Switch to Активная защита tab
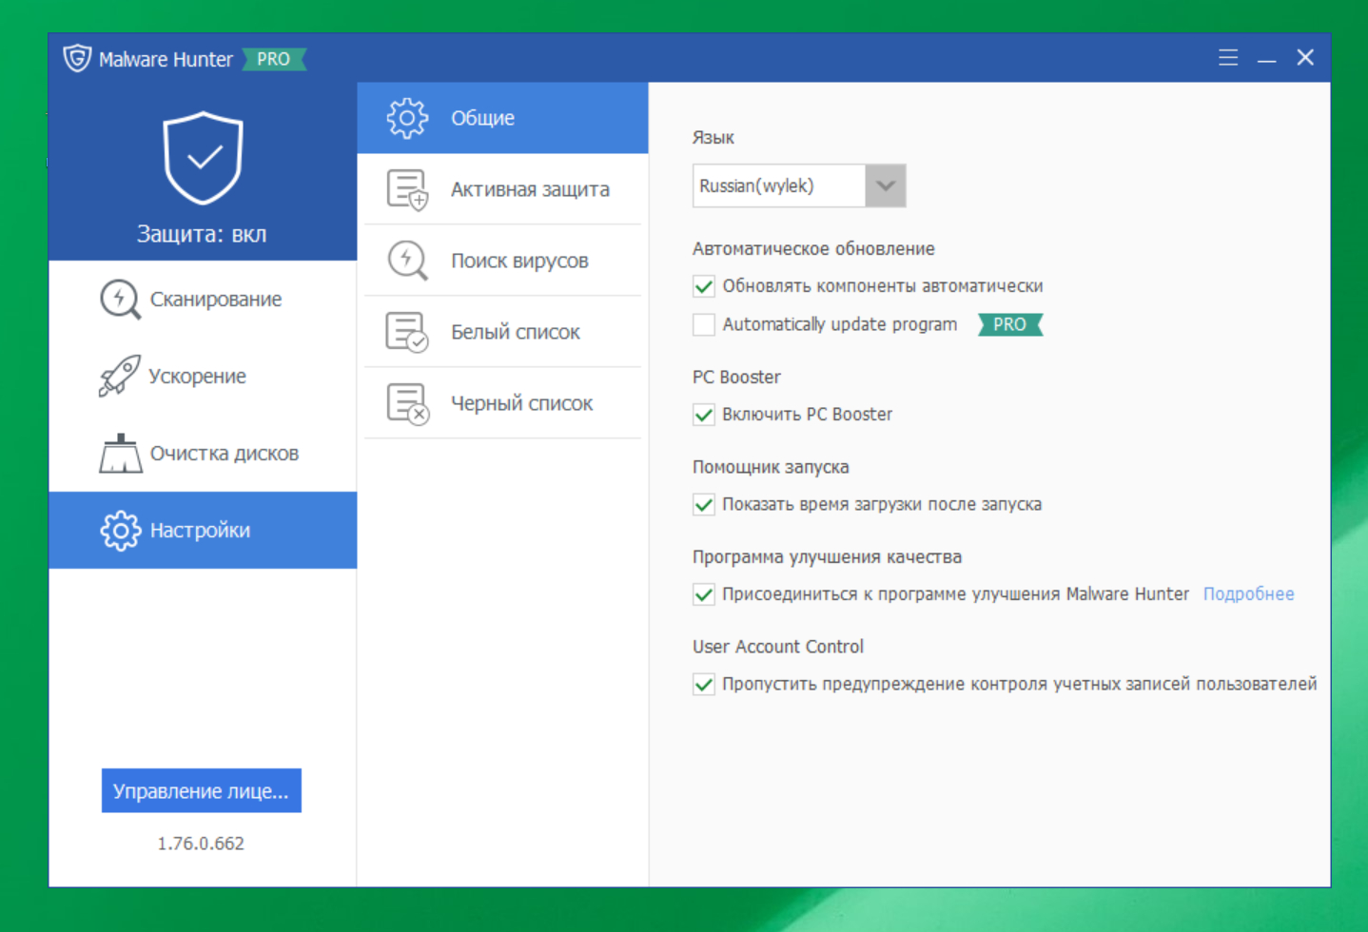The width and height of the screenshot is (1368, 932). pyautogui.click(x=502, y=189)
